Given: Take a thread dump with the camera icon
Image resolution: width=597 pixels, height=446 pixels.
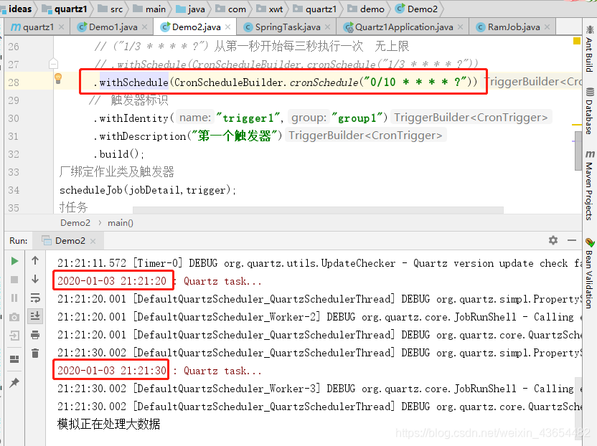Looking at the screenshot, I should coord(14,317).
